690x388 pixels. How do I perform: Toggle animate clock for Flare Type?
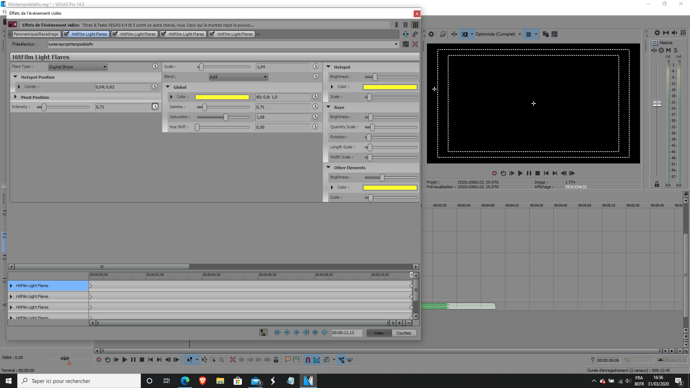click(x=155, y=66)
